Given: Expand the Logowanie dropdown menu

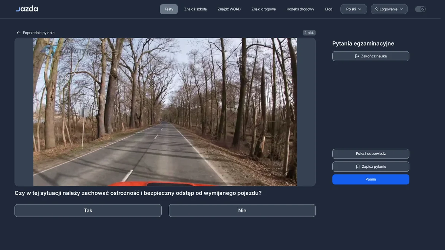Looking at the screenshot, I should 389,9.
